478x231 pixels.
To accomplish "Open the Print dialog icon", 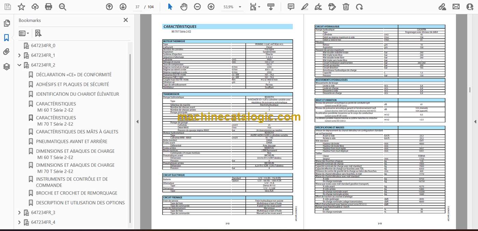I will 48,7.
